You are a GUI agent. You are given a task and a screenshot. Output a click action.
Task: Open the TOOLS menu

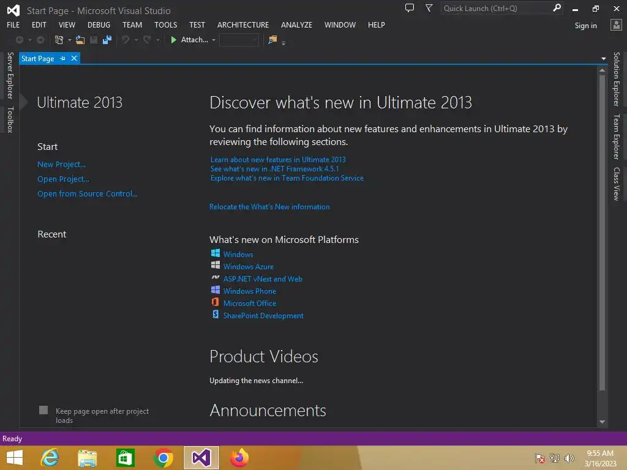point(165,24)
